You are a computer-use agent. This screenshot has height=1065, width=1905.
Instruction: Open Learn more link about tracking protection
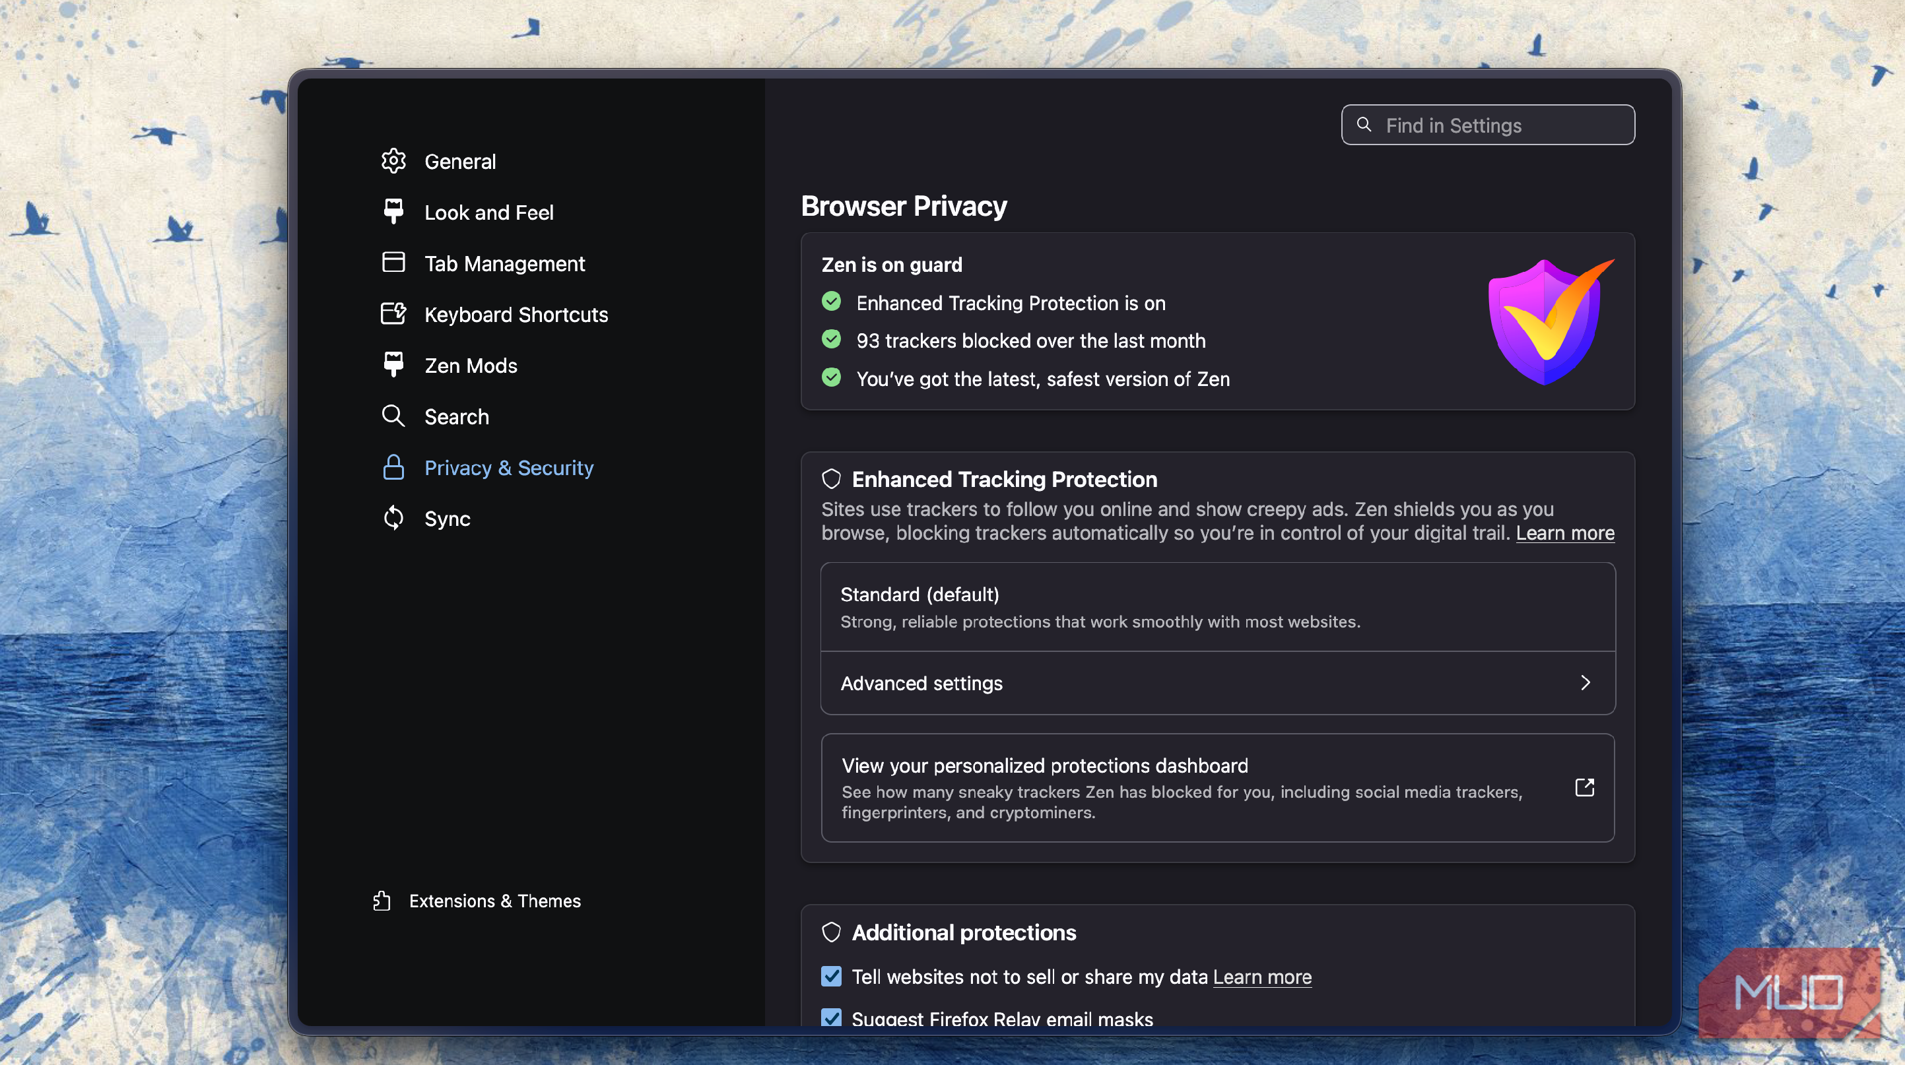(x=1565, y=533)
